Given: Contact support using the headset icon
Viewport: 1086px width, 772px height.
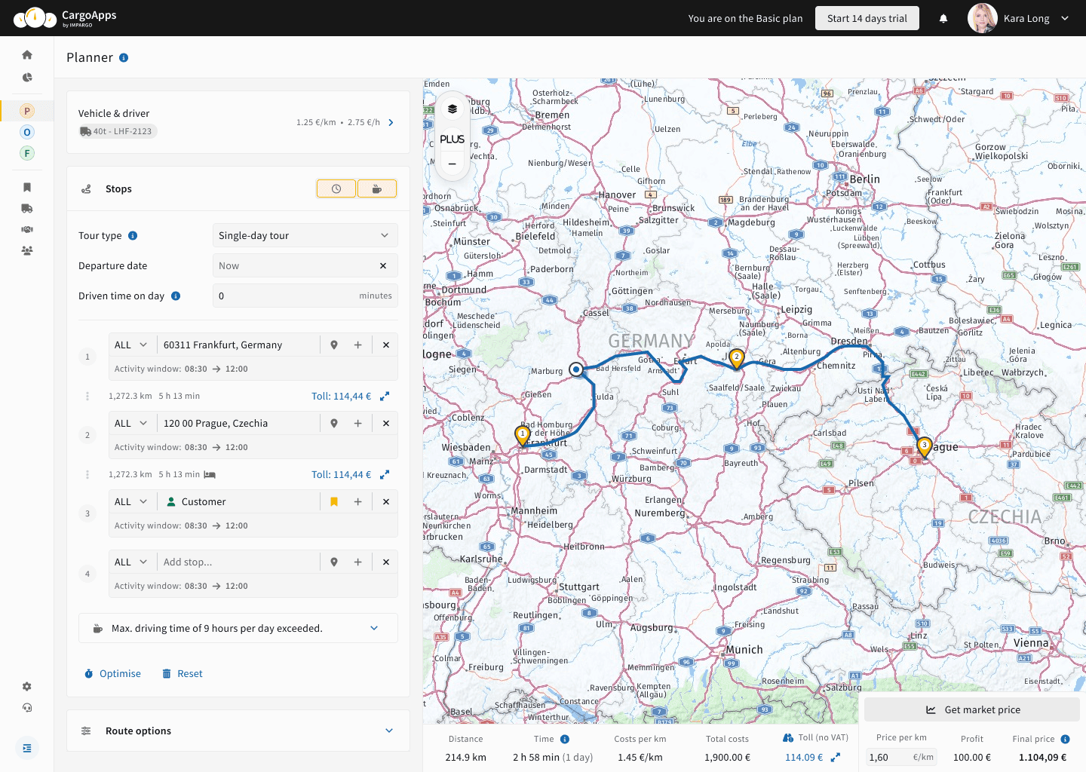Looking at the screenshot, I should tap(27, 707).
